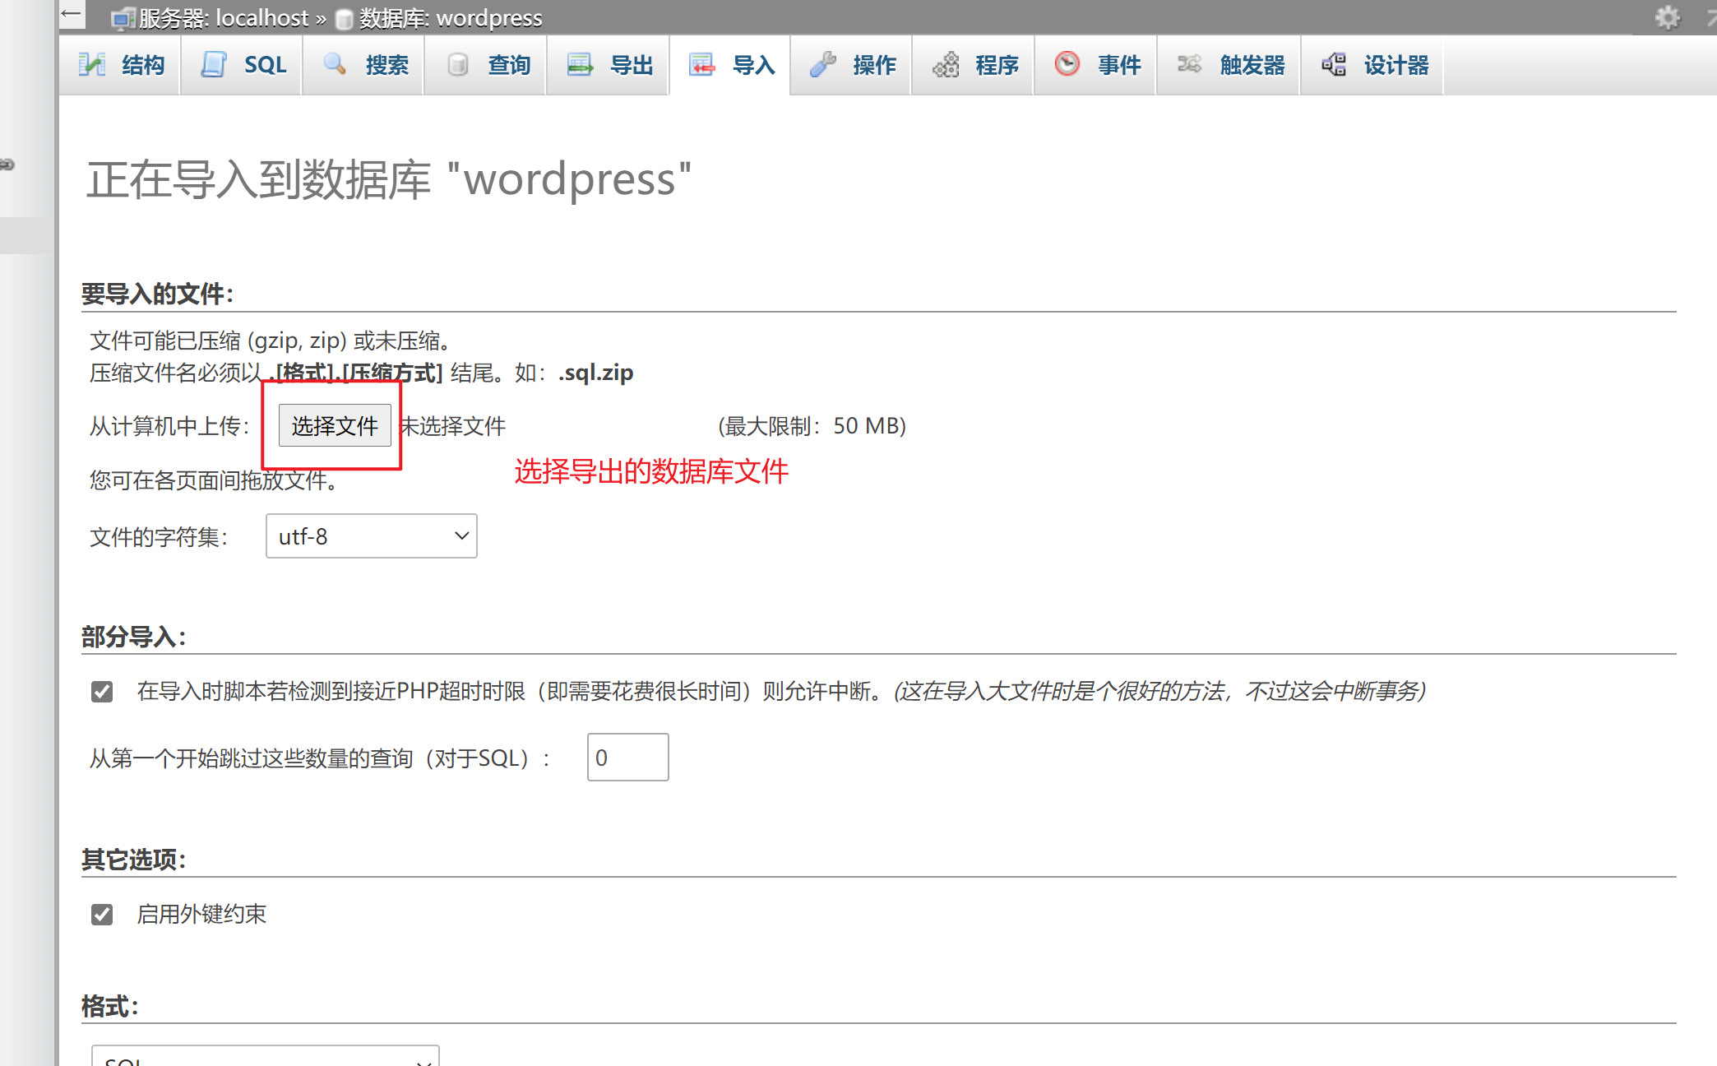
Task: Open page settings gear icon
Action: tap(1668, 17)
